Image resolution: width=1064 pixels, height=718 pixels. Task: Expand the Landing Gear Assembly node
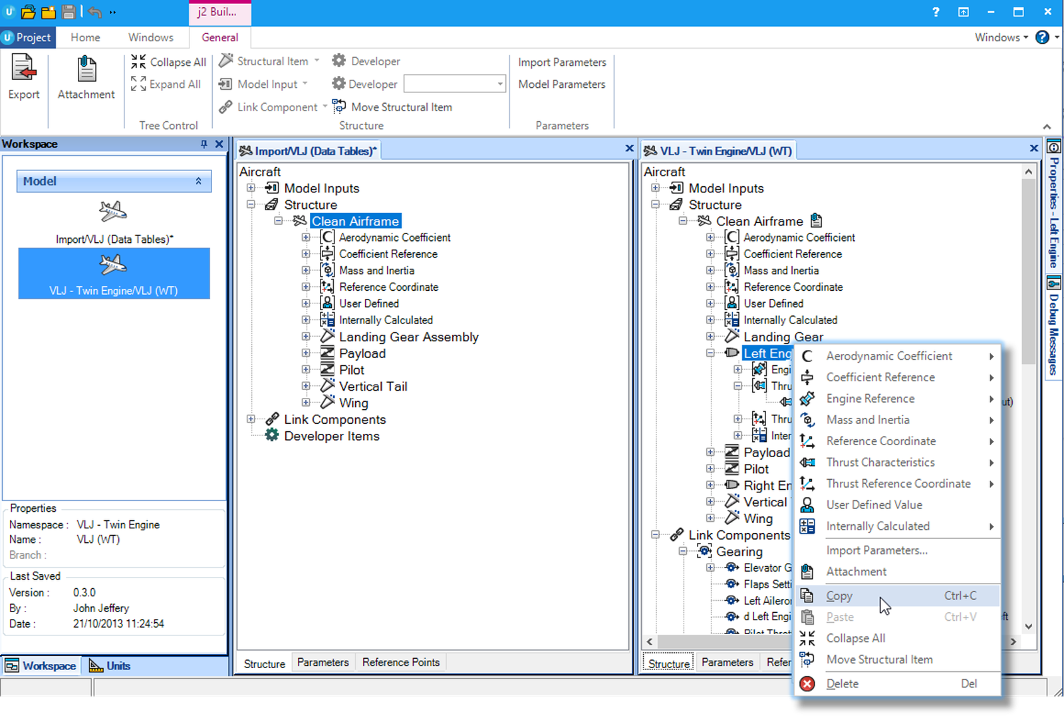306,337
